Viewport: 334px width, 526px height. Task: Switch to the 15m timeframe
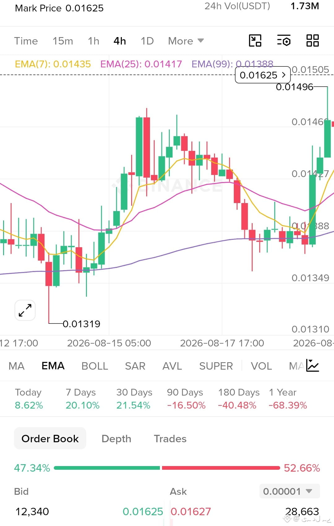63,41
